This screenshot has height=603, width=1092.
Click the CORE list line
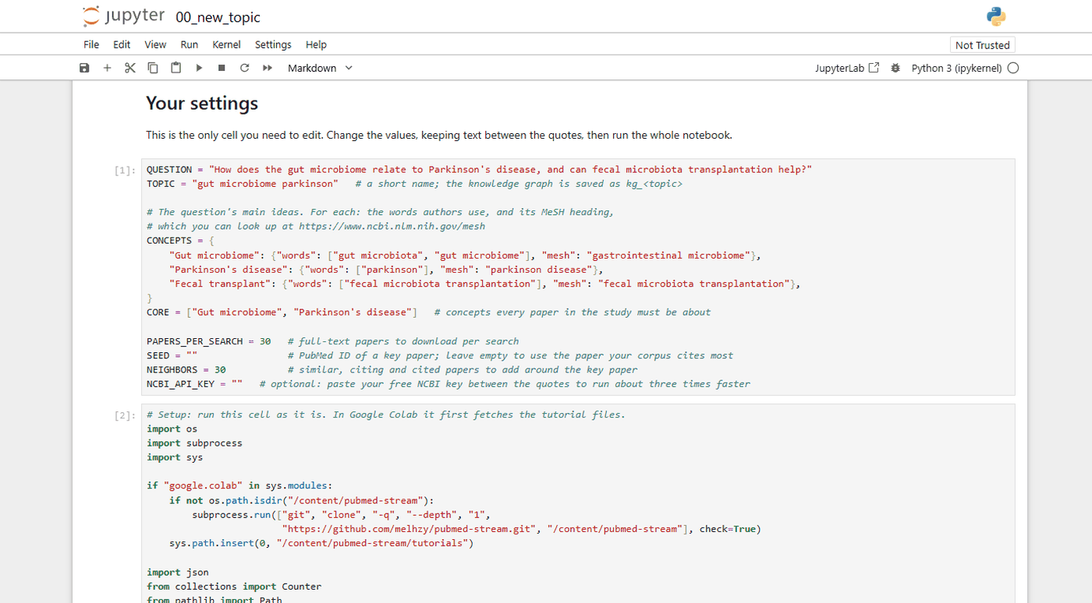429,312
